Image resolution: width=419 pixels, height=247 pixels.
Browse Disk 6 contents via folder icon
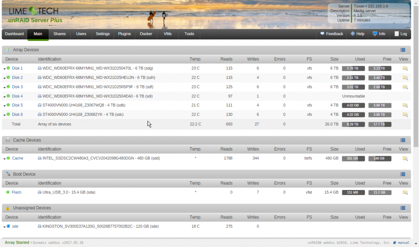tap(405, 114)
